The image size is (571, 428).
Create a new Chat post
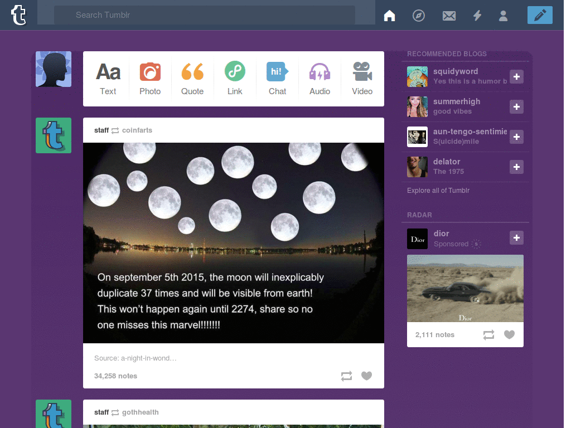coord(278,79)
